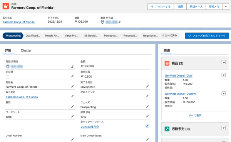
Task: Click the ¥10,500 expected revenue value
Action: click(86, 77)
